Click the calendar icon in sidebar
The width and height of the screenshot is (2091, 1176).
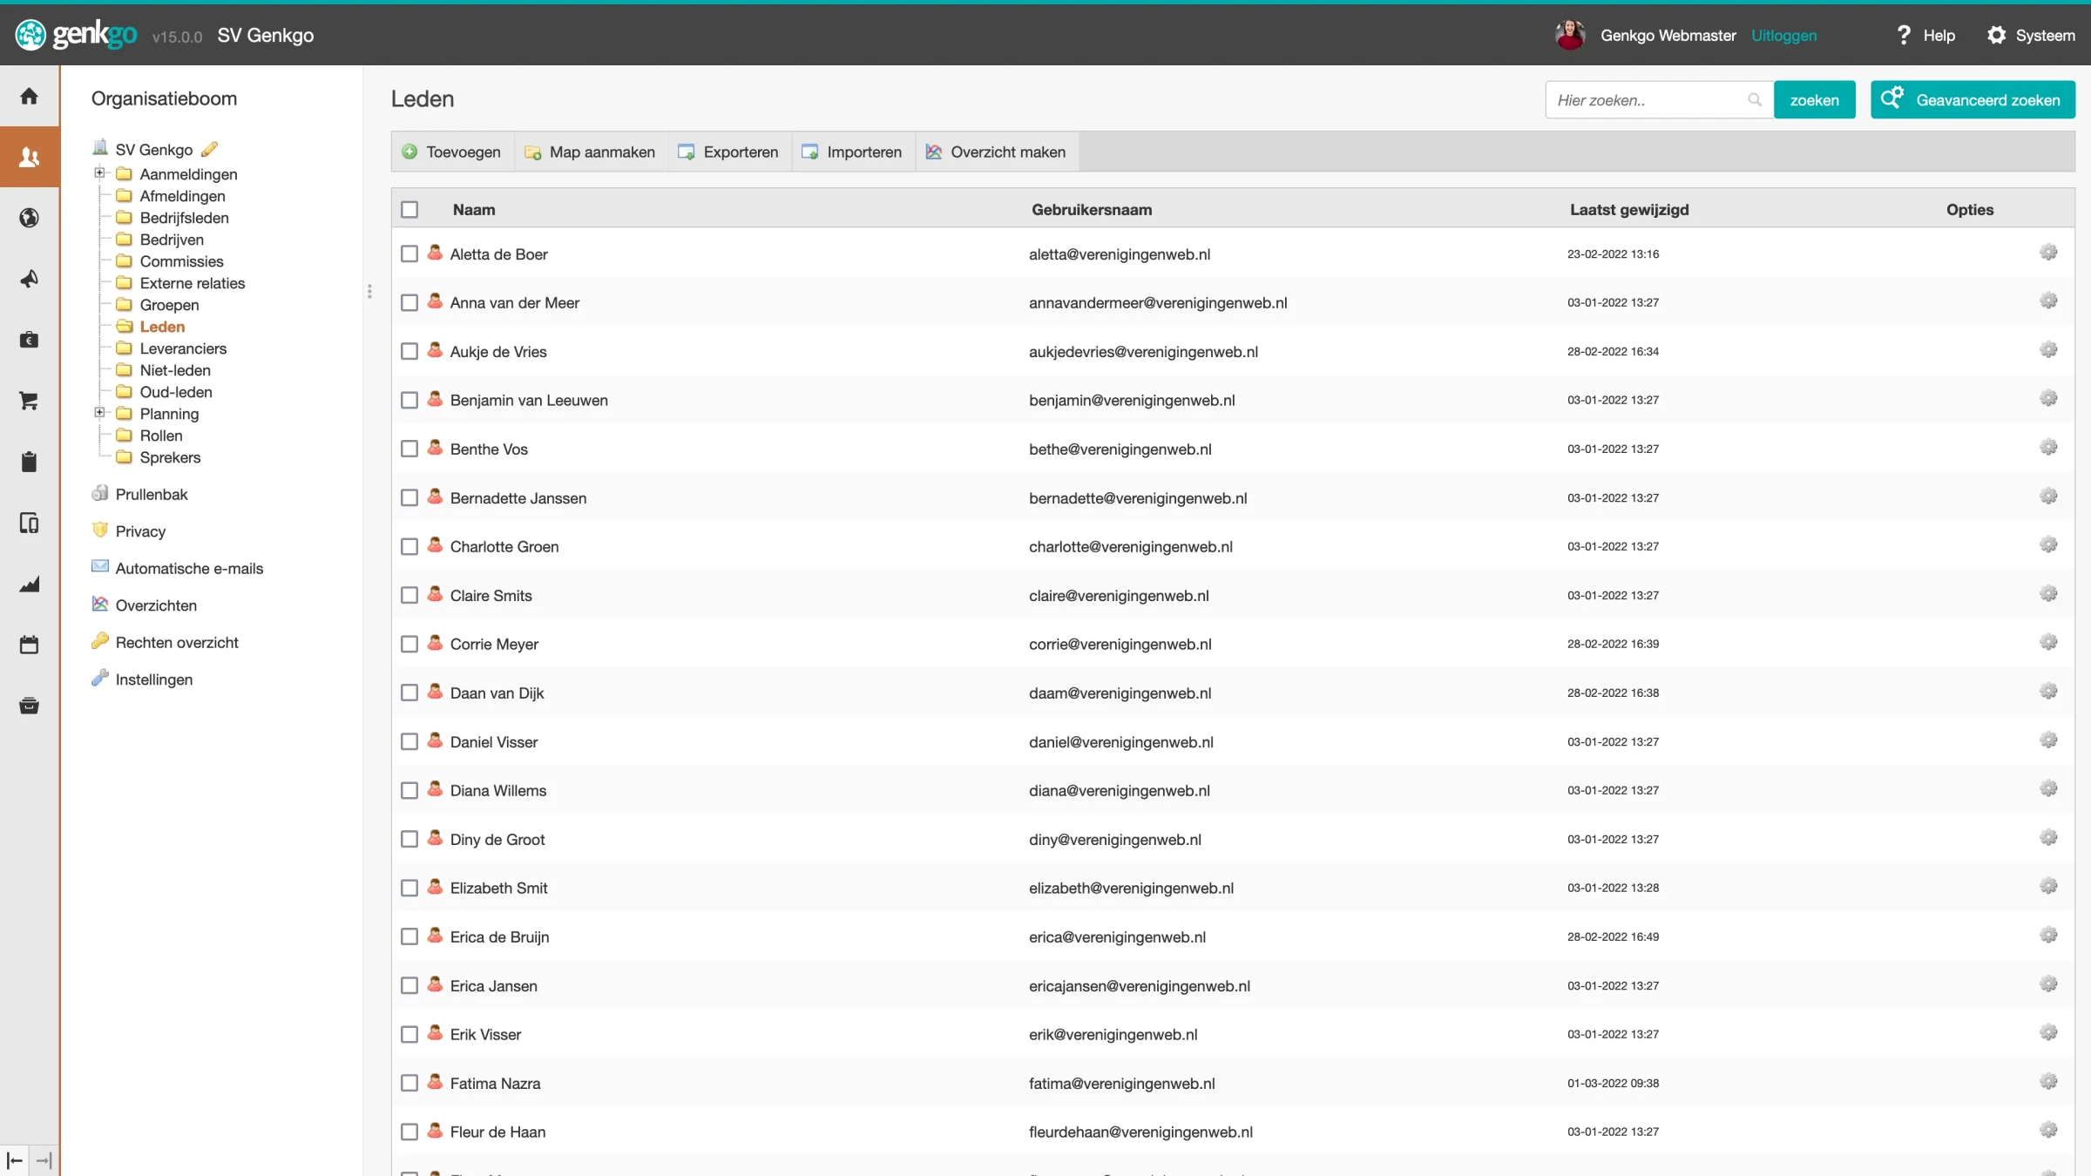(x=29, y=645)
